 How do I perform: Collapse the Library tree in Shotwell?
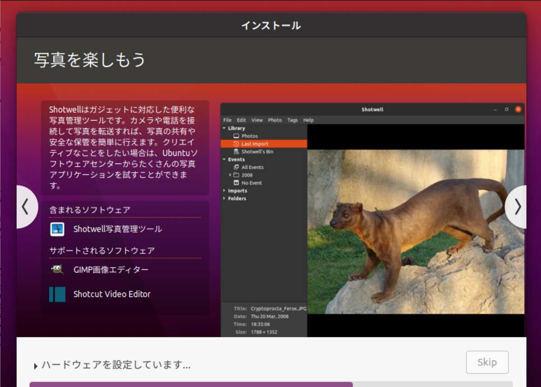(x=224, y=128)
